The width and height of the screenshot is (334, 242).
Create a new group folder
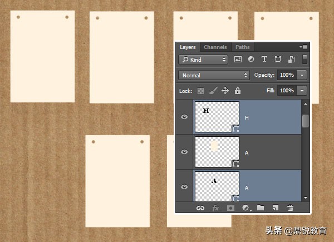(x=261, y=208)
